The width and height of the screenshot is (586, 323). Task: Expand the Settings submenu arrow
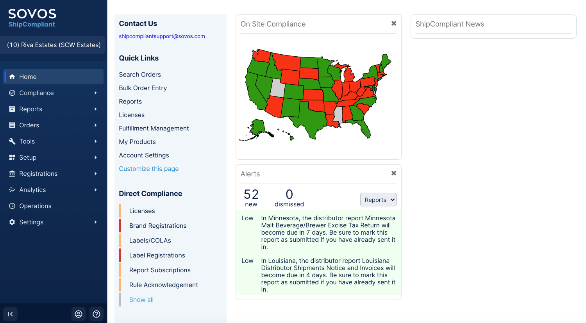(x=95, y=222)
